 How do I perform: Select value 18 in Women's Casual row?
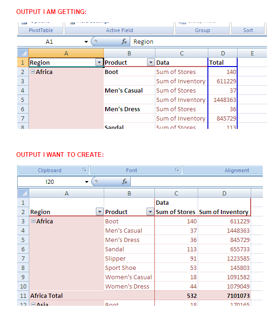point(176,277)
